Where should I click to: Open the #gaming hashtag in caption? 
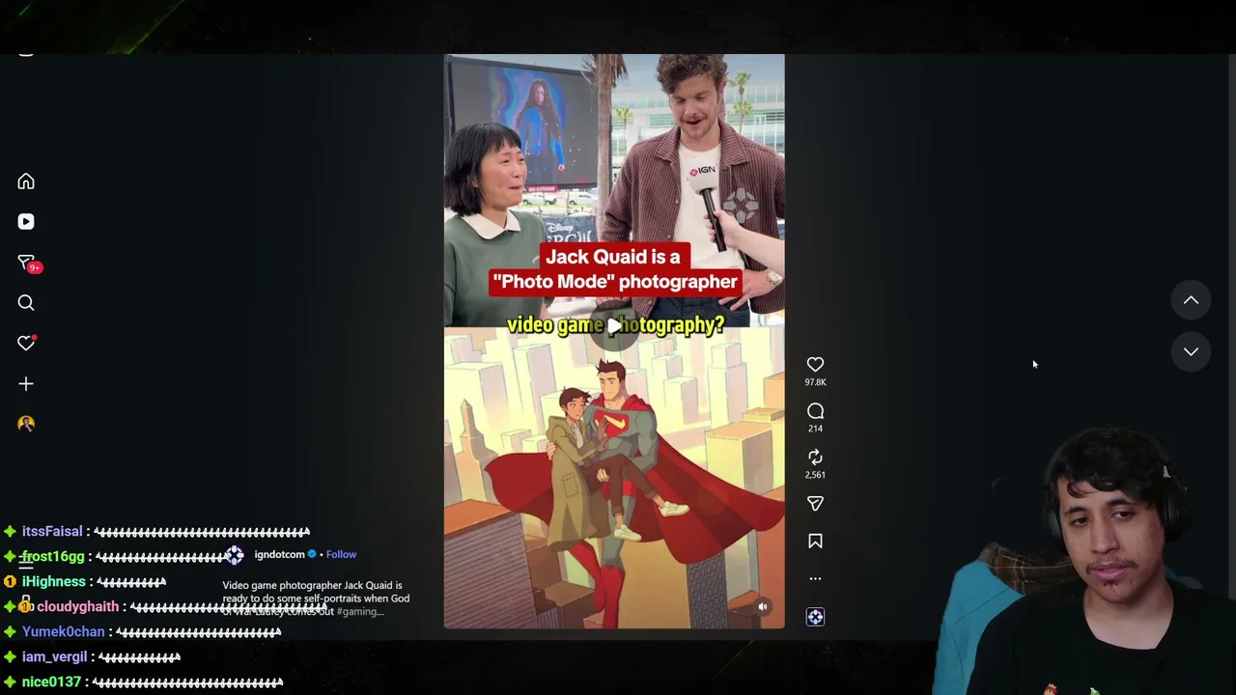pyautogui.click(x=360, y=612)
